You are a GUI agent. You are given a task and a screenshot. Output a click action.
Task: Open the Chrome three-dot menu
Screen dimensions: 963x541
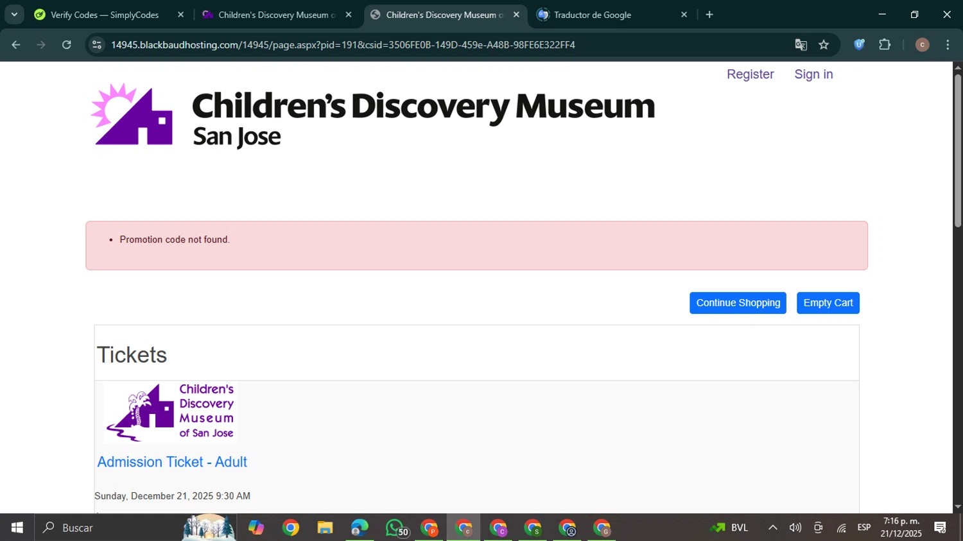[x=948, y=44]
